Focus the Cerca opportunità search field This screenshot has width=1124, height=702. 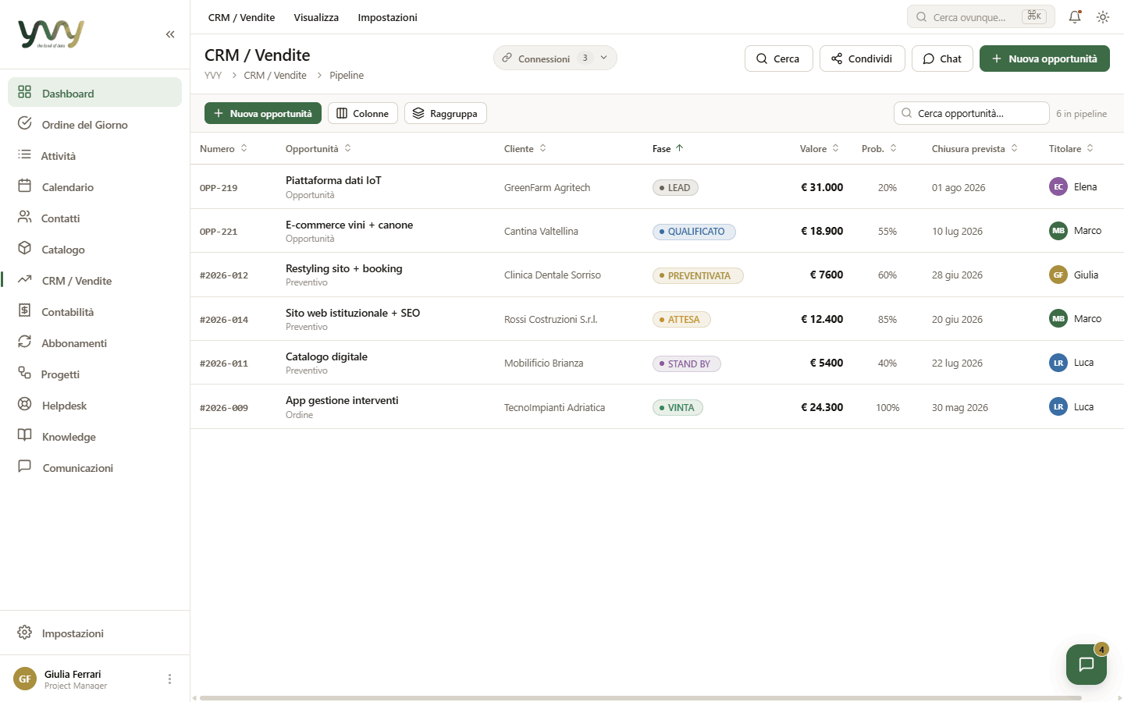972,113
